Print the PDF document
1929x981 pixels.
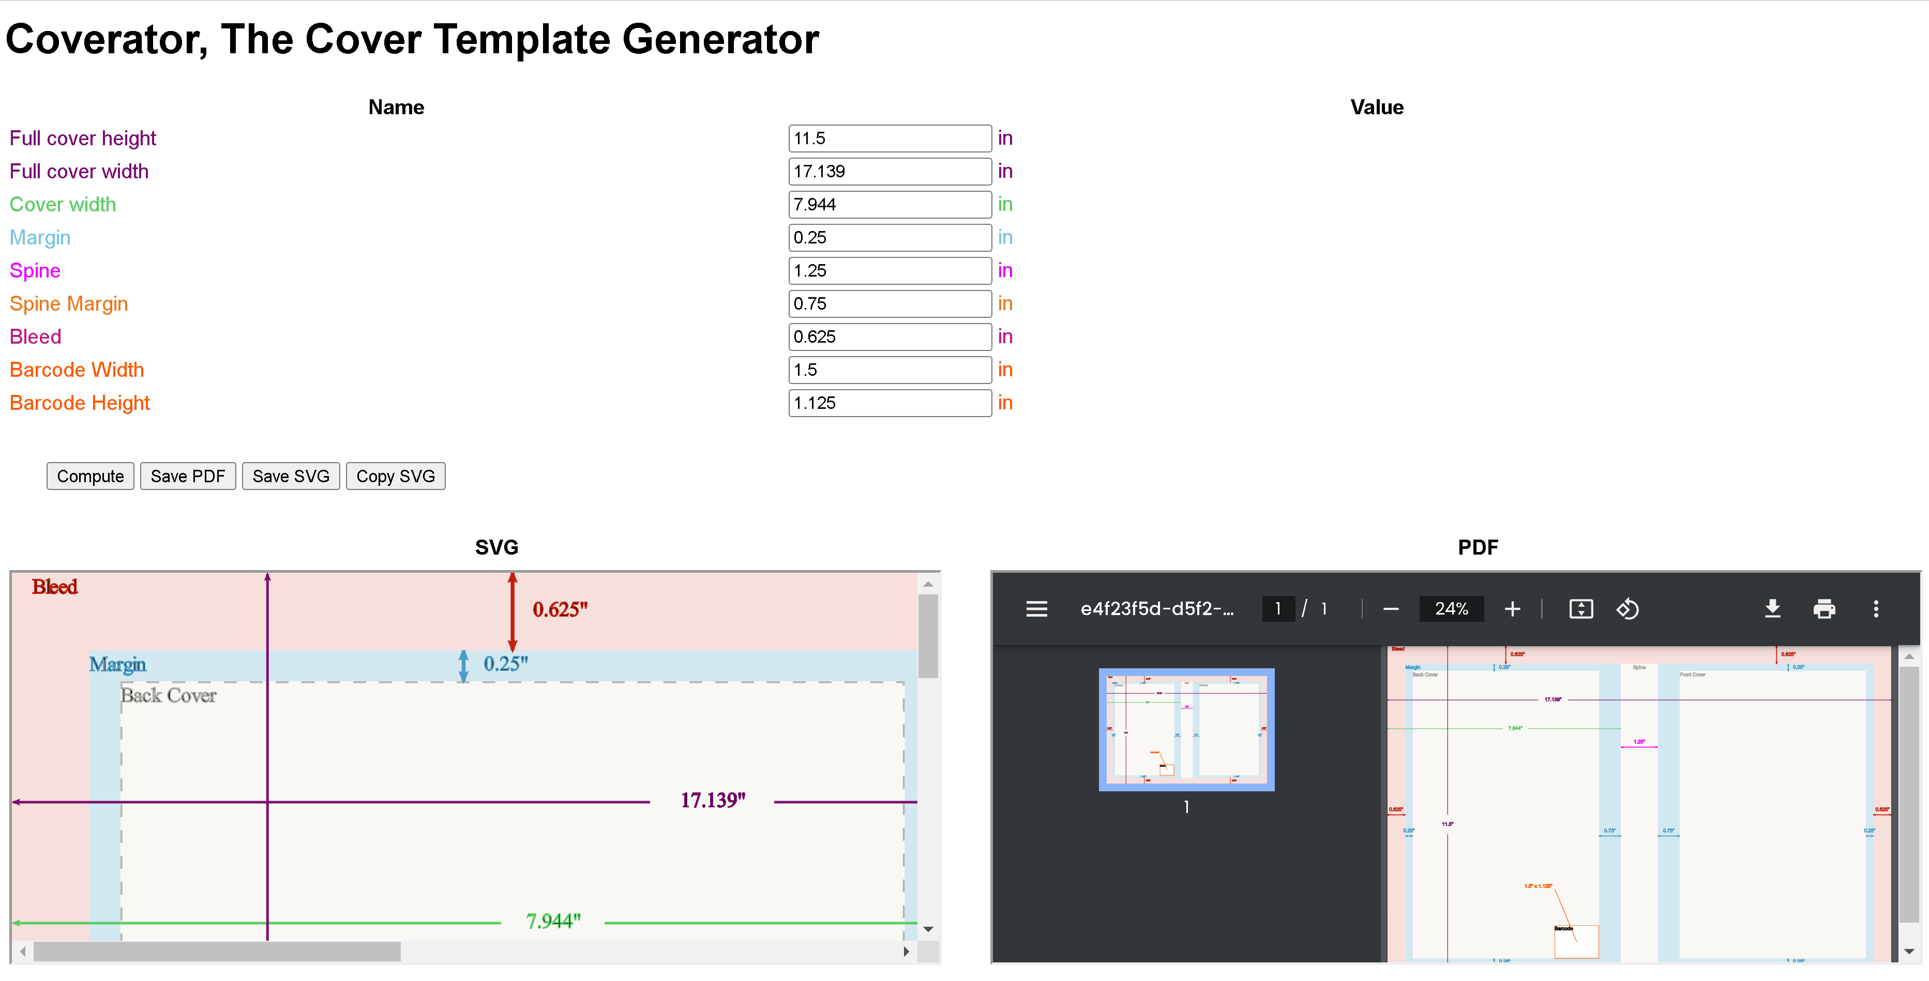[x=1824, y=609]
